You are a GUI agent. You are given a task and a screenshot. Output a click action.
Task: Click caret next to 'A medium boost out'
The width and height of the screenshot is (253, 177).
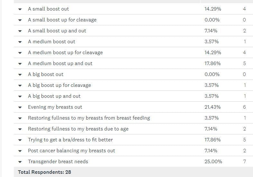click(x=20, y=42)
